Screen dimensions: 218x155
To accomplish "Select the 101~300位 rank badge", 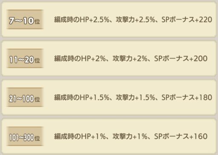I will click(25, 136).
